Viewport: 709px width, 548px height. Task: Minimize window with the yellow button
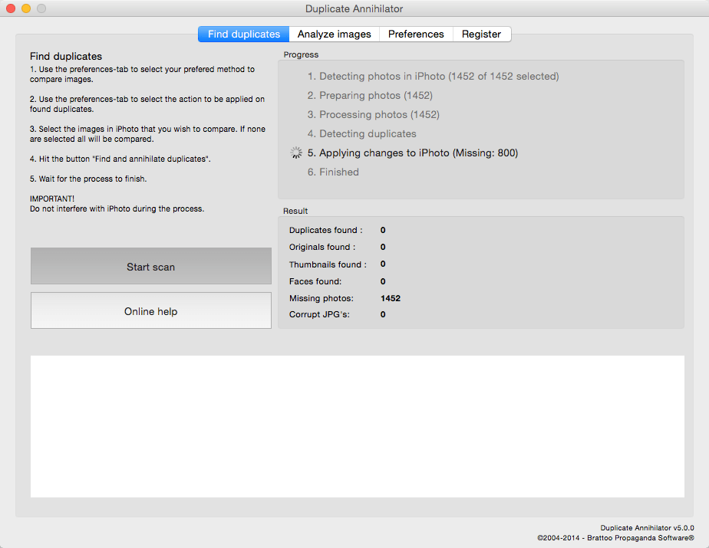point(26,8)
